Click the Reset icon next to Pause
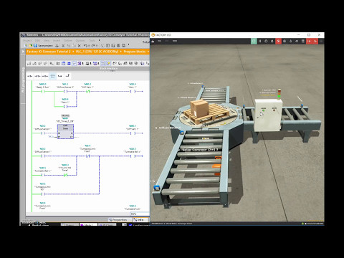344x258 pixels. (x=266, y=41)
